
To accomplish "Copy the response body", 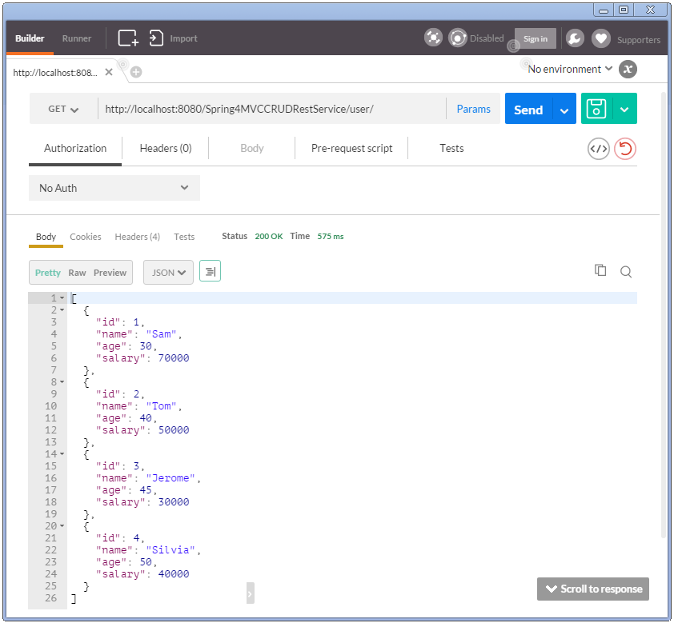I will (600, 270).
